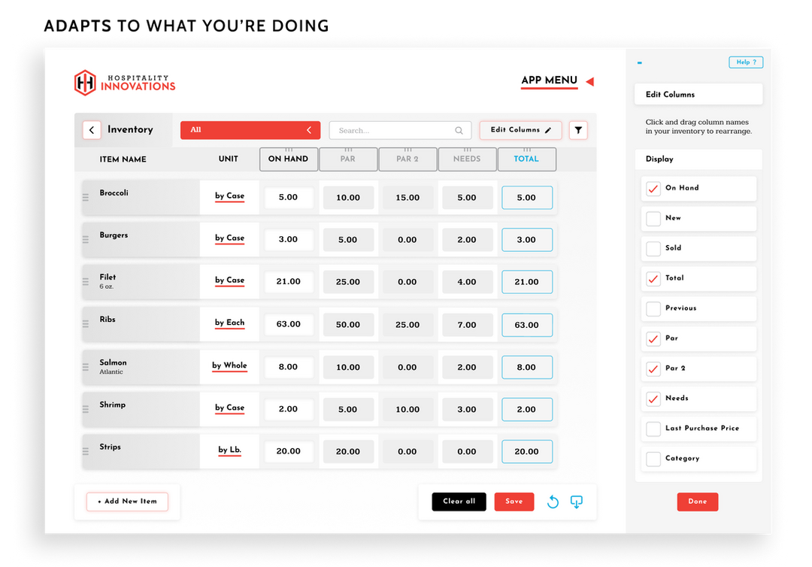Check the Last Purchase Price checkbox

click(x=653, y=428)
